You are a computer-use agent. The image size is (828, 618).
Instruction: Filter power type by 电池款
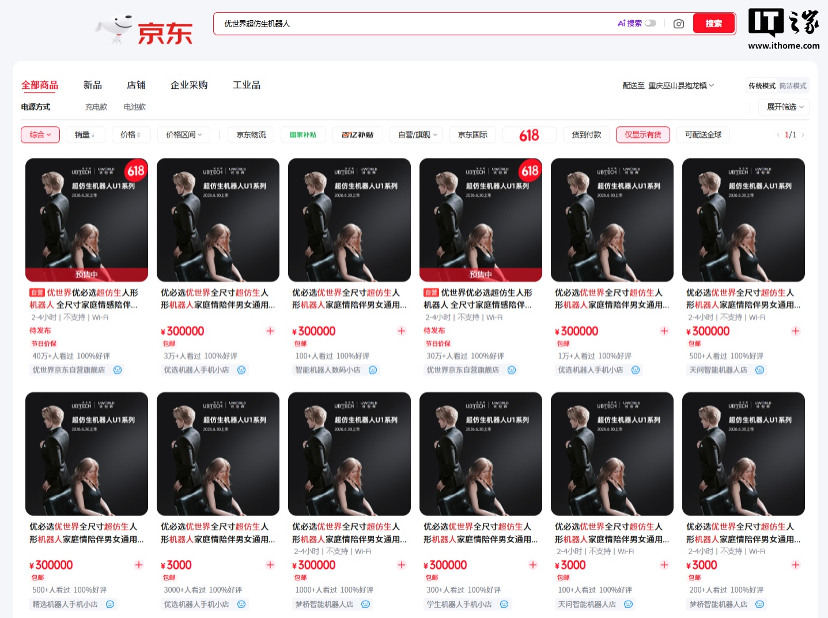135,107
